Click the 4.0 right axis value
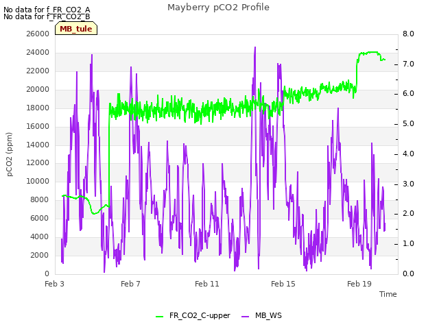Image resolution: width=439 pixels, height=329 pixels. 408,154
